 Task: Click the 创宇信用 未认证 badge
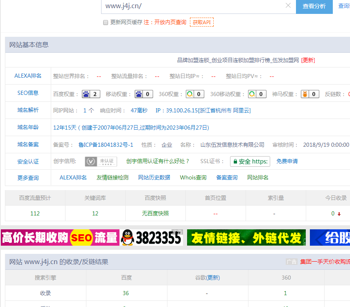pos(101,161)
